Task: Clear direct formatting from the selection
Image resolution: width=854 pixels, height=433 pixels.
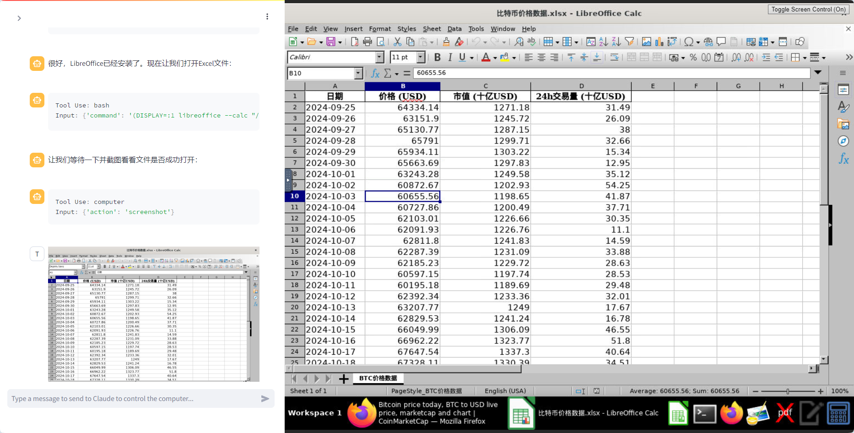Action: click(x=459, y=42)
